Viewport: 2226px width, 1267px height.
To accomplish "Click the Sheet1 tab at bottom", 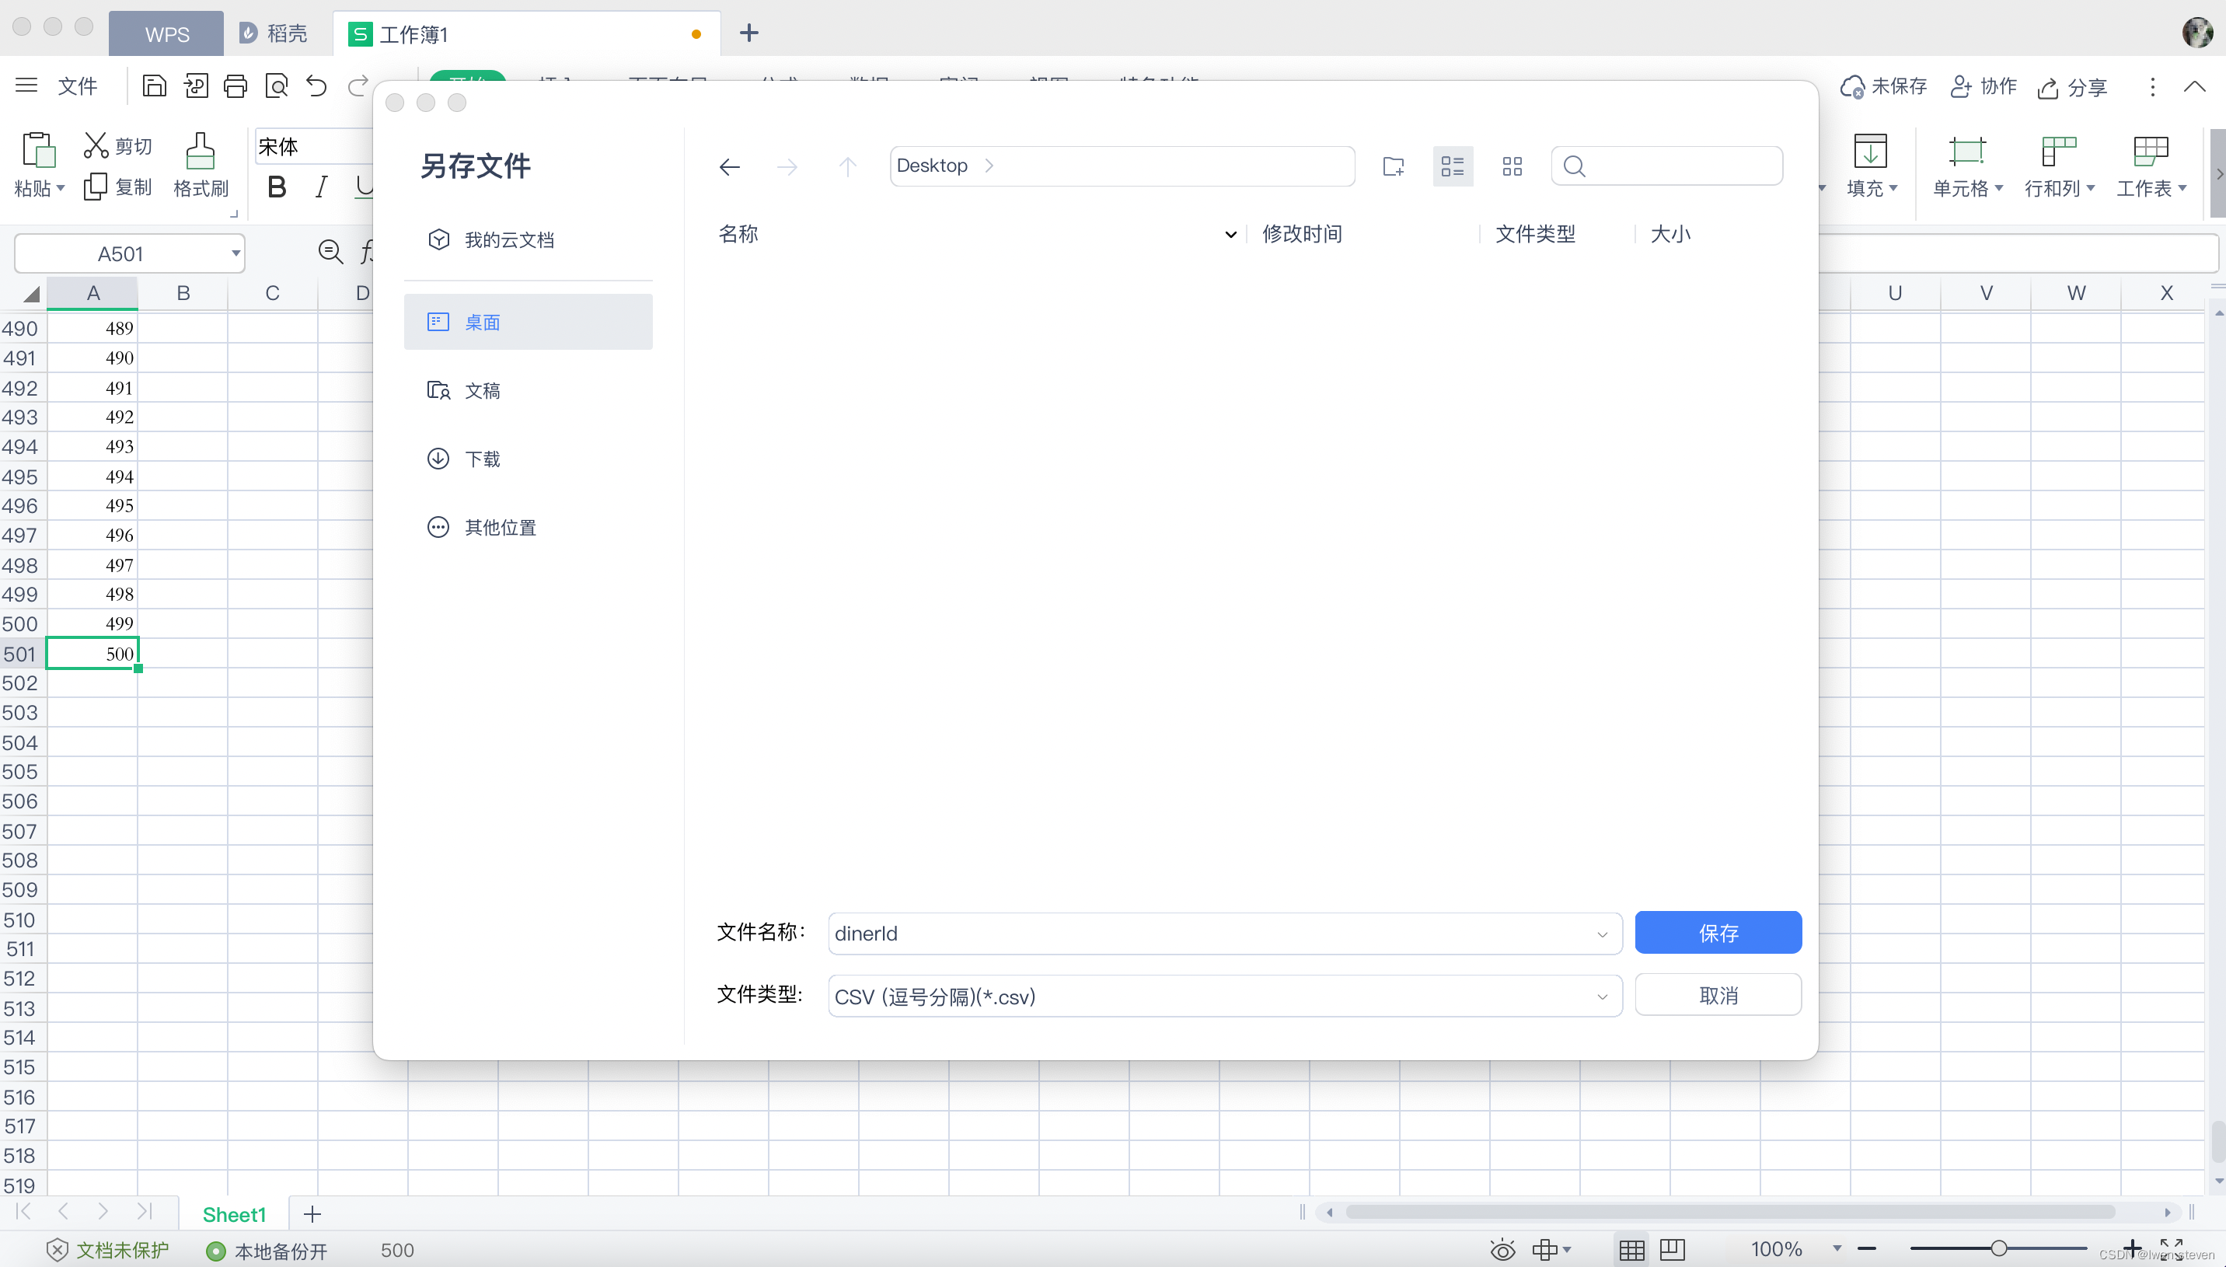I will (234, 1213).
